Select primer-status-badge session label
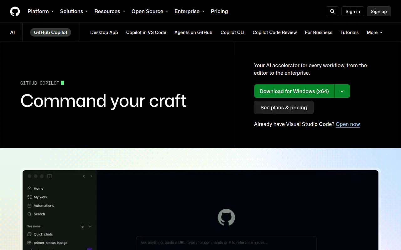Screen dimensions: 401x250 pos(50,243)
